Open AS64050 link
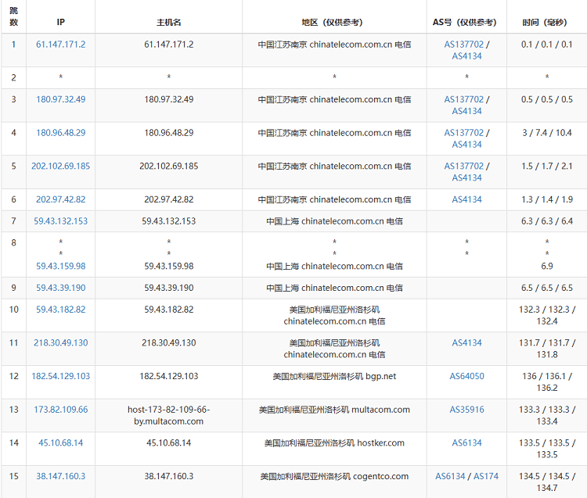 (466, 376)
